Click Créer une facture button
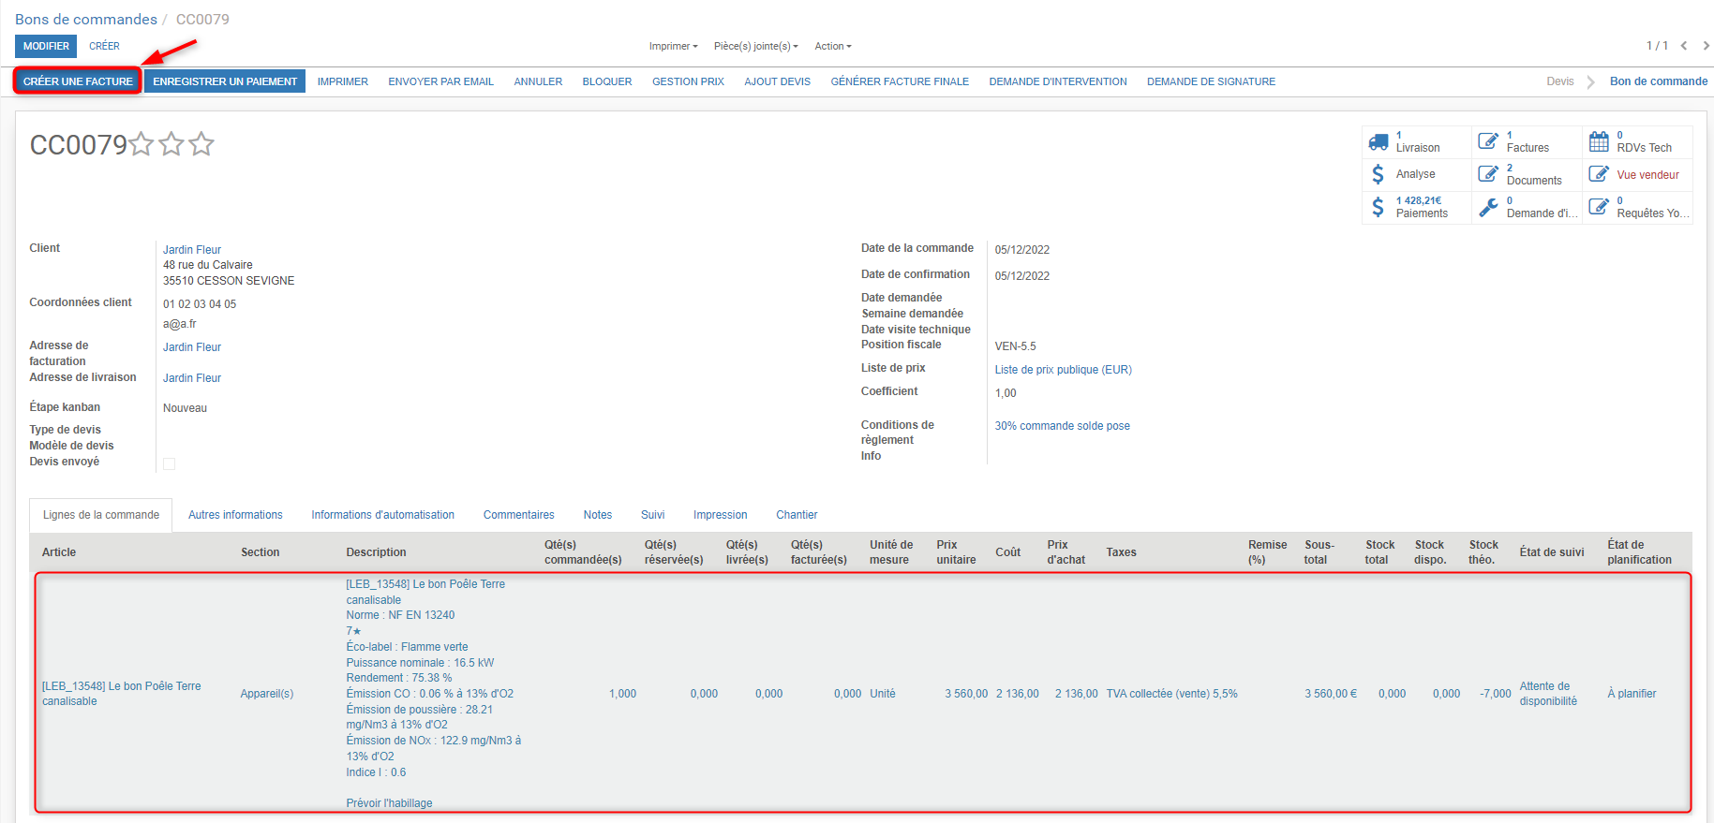1714x823 pixels. click(78, 81)
